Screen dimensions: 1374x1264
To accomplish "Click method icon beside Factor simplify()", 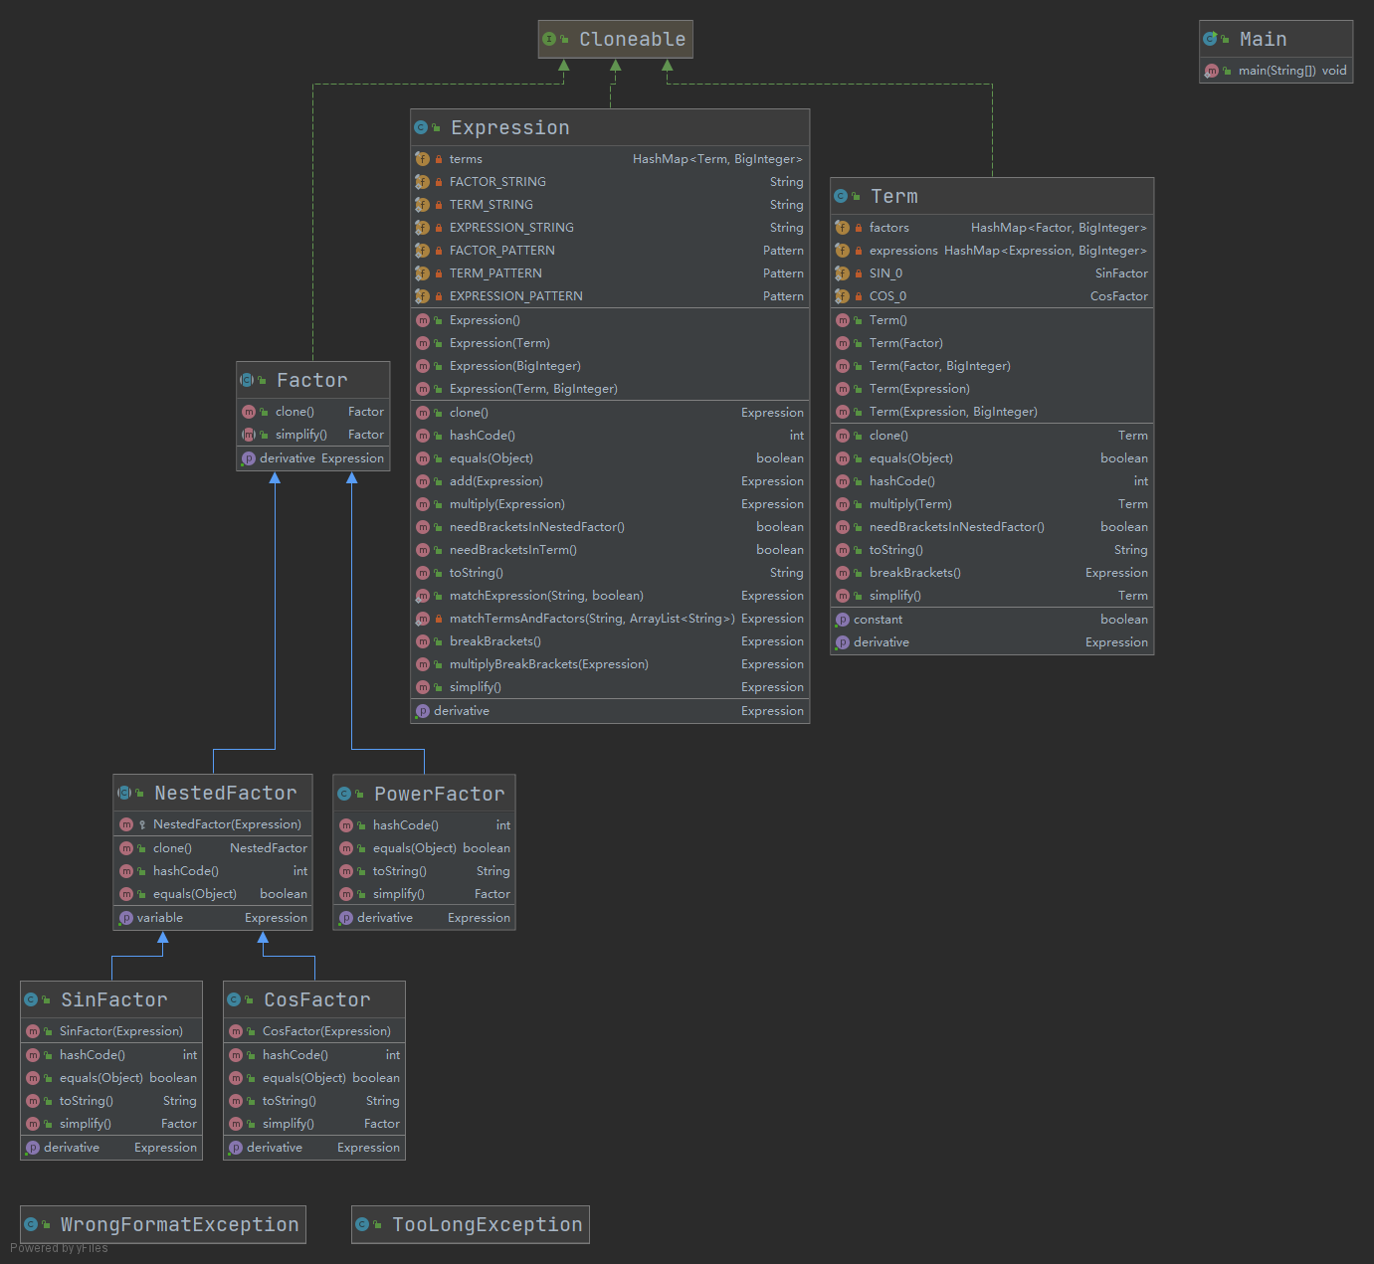I will click(x=248, y=435).
